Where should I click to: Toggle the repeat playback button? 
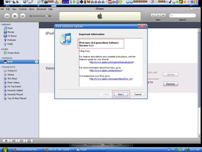[x=21, y=141]
